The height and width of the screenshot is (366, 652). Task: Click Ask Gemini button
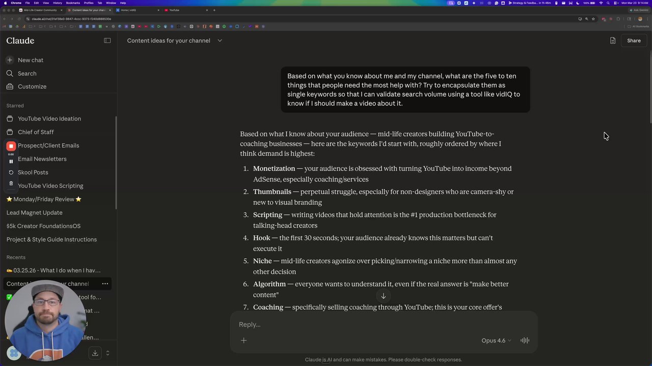(639, 10)
